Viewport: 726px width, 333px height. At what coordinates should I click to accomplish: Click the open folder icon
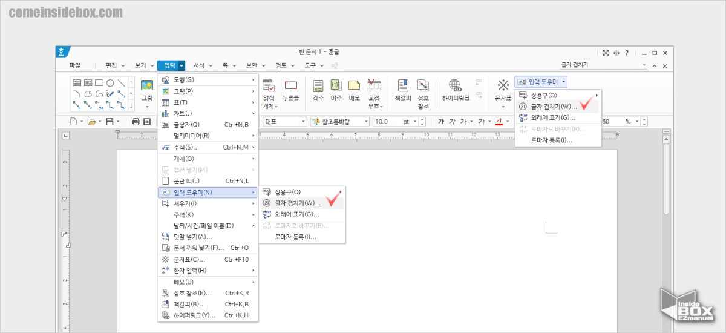(91, 122)
